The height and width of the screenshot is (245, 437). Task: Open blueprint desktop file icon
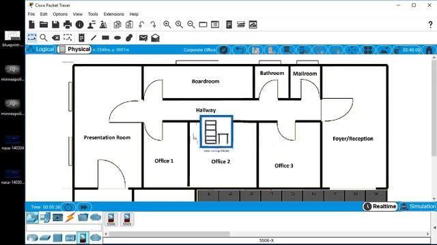[12, 39]
